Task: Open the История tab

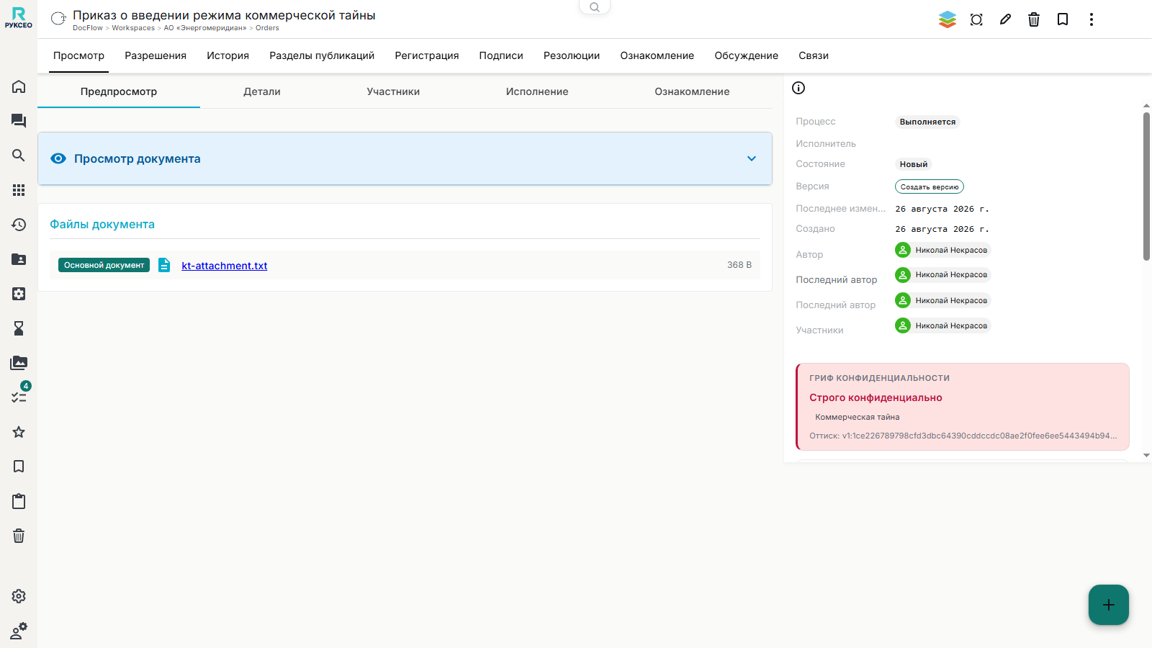Action: point(228,55)
